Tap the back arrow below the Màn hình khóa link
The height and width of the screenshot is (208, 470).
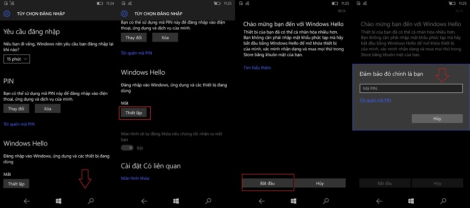pyautogui.click(x=144, y=201)
